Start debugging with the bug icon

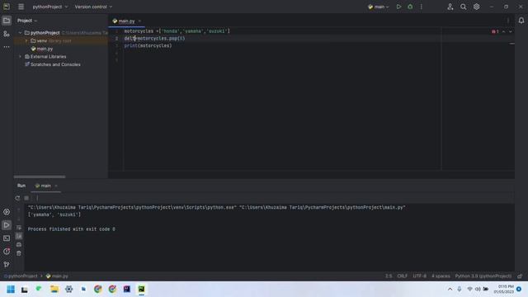coord(410,7)
